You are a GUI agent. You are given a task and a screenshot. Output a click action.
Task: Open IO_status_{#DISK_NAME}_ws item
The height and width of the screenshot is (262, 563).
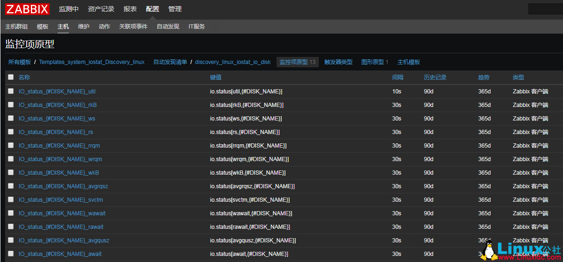point(57,119)
